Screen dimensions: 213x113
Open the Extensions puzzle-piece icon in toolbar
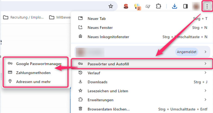coord(158,6)
